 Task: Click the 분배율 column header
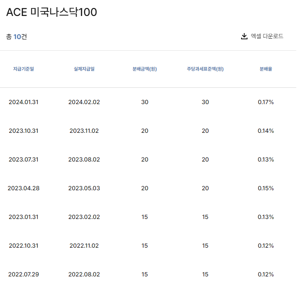(266, 69)
